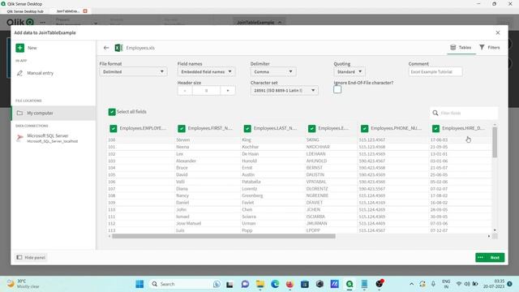
Task: Switch to the Filters tab
Action: (490, 47)
